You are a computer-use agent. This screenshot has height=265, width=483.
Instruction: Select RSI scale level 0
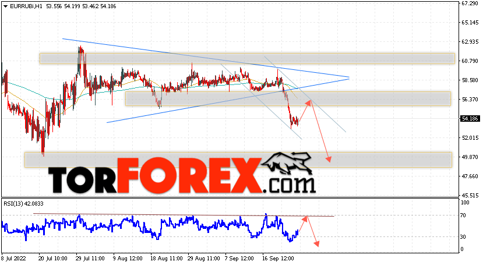pos(462,249)
